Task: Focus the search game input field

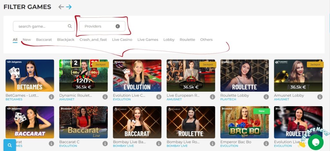Action: pos(44,26)
